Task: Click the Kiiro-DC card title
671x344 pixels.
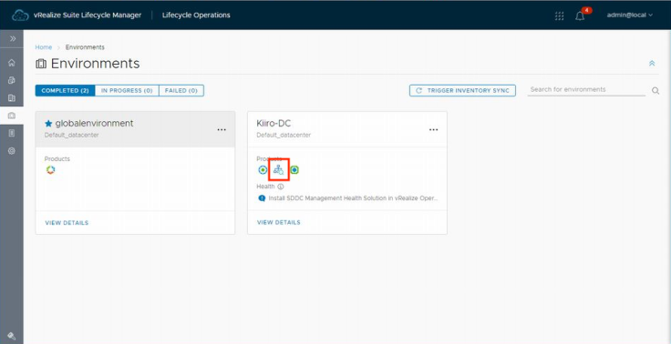Action: point(274,123)
